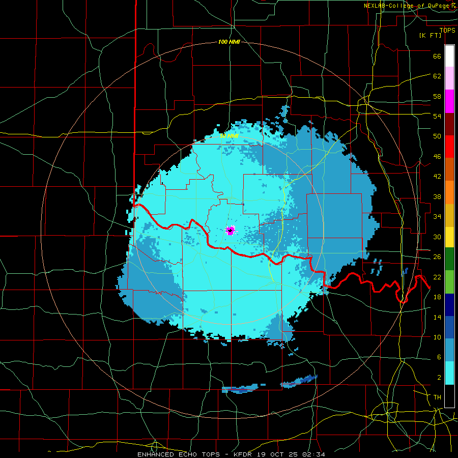Image resolution: width=458 pixels, height=458 pixels.
Task: Click the '66' legend value label
Action: pos(437,56)
